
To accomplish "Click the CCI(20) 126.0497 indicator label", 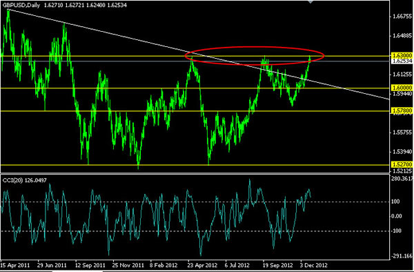I will coord(25,180).
